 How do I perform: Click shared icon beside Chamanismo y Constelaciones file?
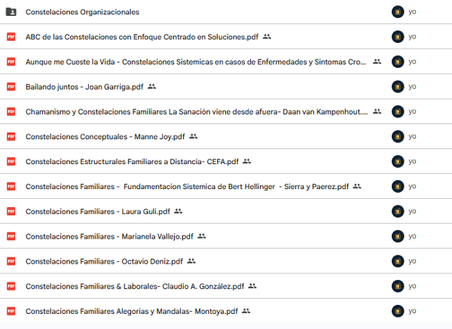377,111
